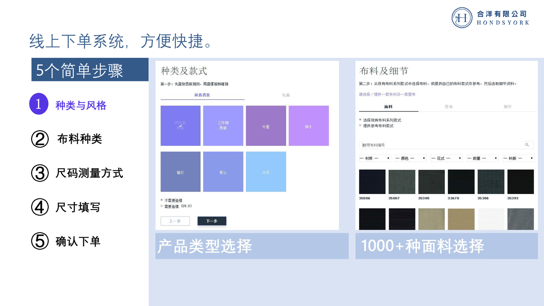
Task: Switch to the 礼服 tab
Action: [286, 95]
